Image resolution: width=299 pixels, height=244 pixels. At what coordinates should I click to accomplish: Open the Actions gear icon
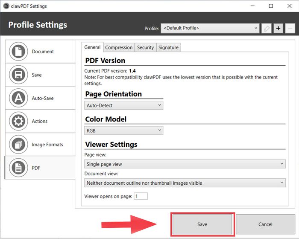pos(18,121)
